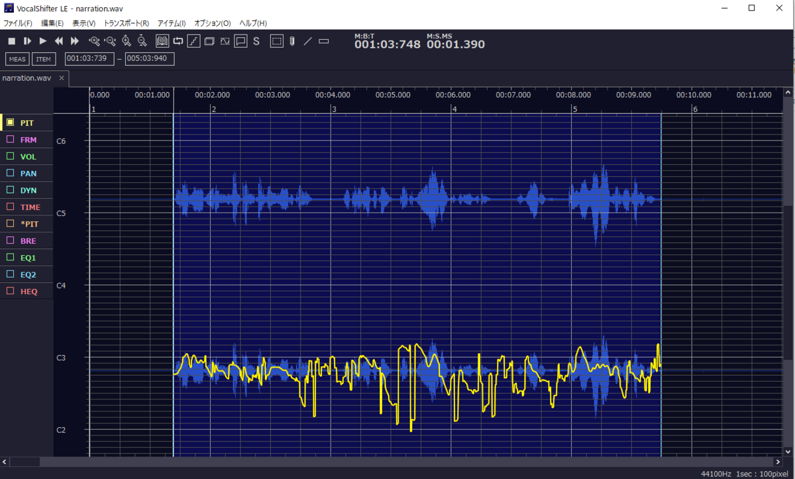Click the range start field 001:03:739
Viewport: 795px width, 479px height.
(89, 58)
